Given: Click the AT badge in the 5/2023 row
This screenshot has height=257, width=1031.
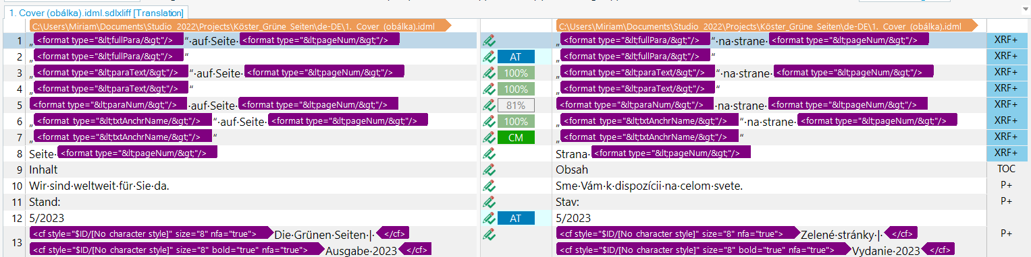Looking at the screenshot, I should [x=516, y=218].
